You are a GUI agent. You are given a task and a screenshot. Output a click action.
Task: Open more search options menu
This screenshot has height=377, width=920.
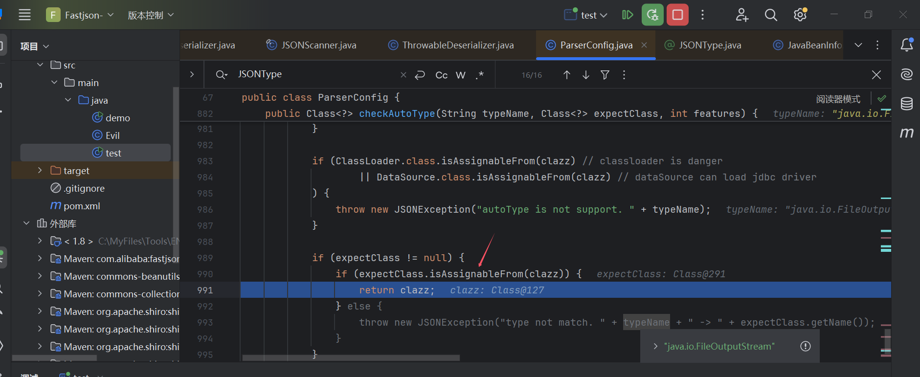[624, 74]
